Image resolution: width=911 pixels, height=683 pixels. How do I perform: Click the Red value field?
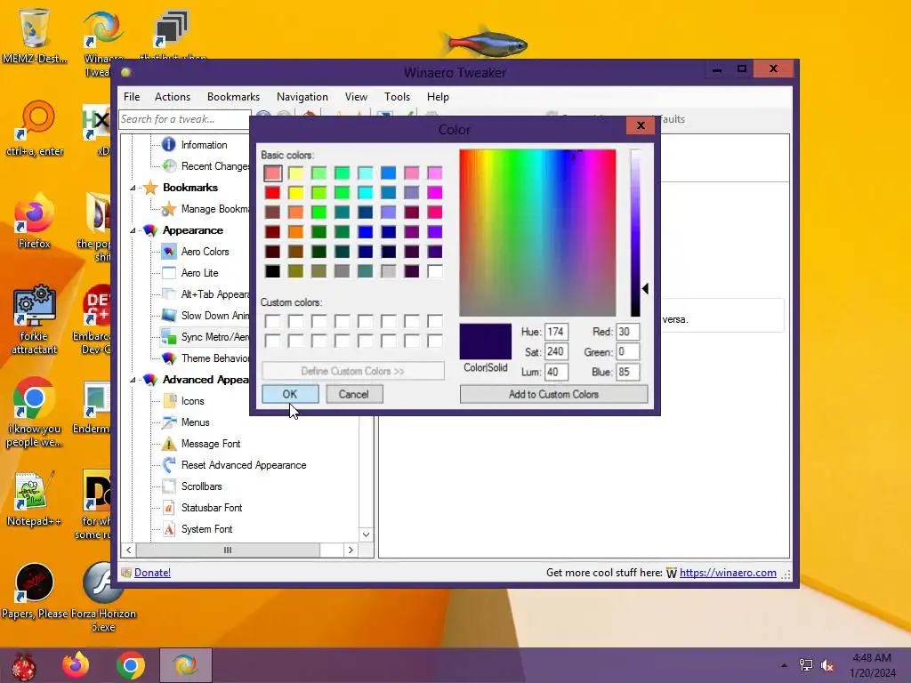628,332
